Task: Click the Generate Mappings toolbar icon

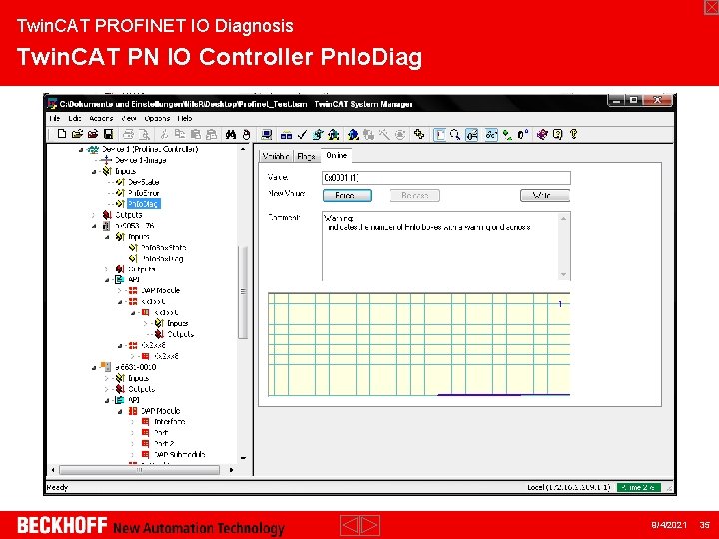Action: coord(286,135)
